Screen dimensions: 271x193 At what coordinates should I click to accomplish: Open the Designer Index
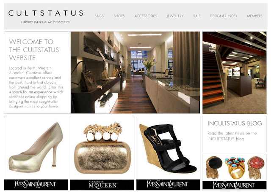coord(224,16)
